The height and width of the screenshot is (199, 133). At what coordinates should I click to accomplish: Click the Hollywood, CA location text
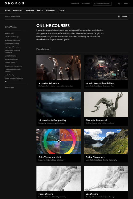75,3
